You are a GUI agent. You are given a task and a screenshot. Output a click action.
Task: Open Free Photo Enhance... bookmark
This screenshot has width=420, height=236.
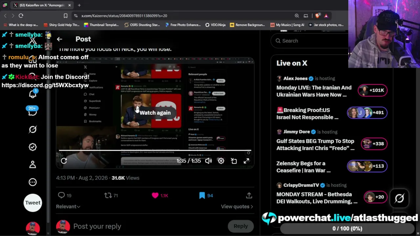click(183, 25)
